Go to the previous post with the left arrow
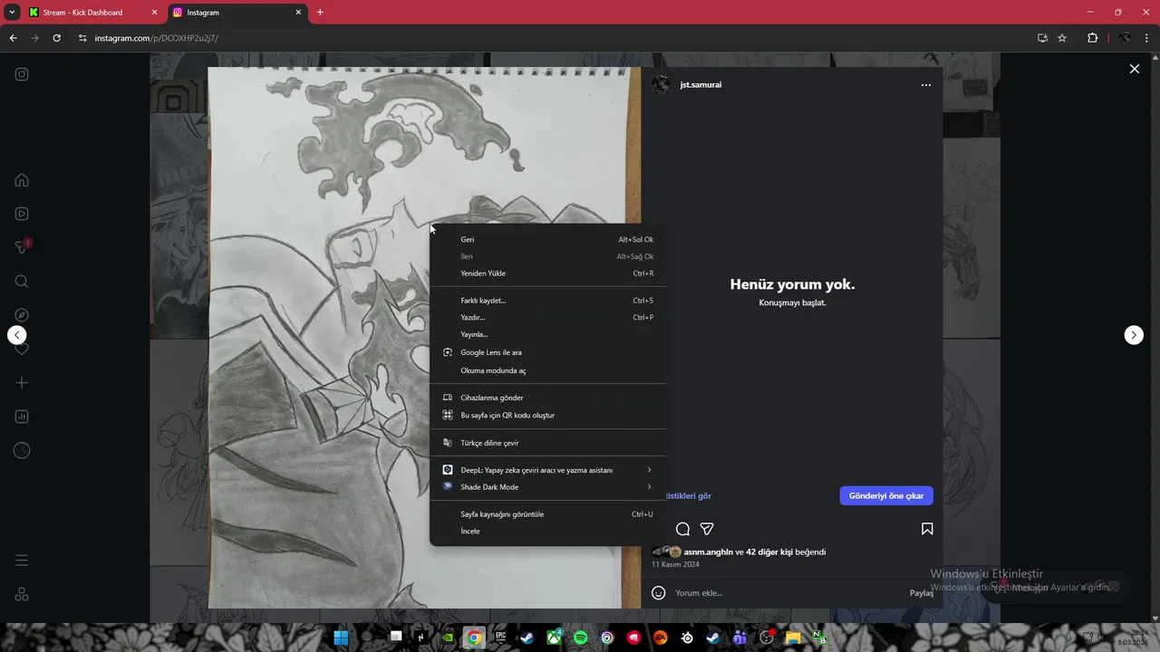This screenshot has height=652, width=1160. (17, 335)
